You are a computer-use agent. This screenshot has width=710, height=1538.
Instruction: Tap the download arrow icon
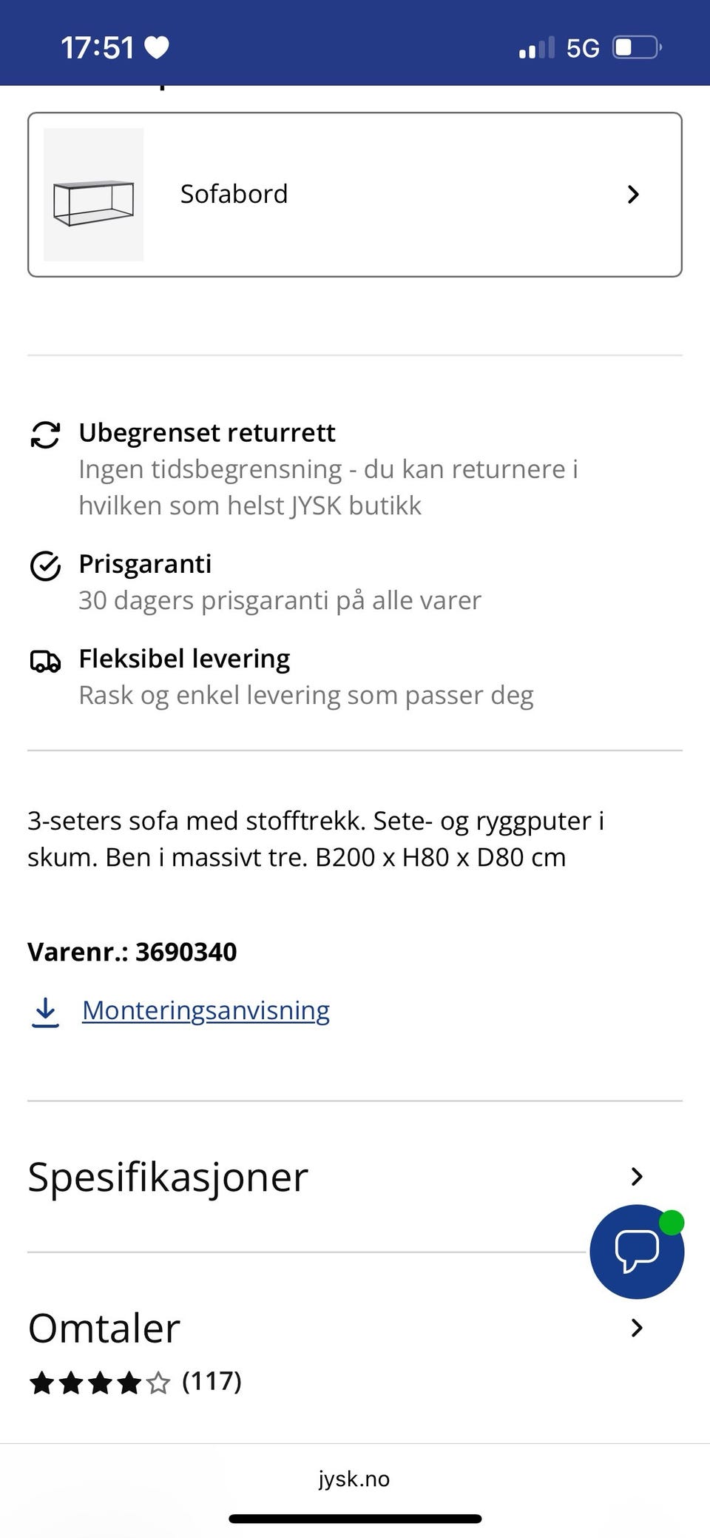[45, 1012]
